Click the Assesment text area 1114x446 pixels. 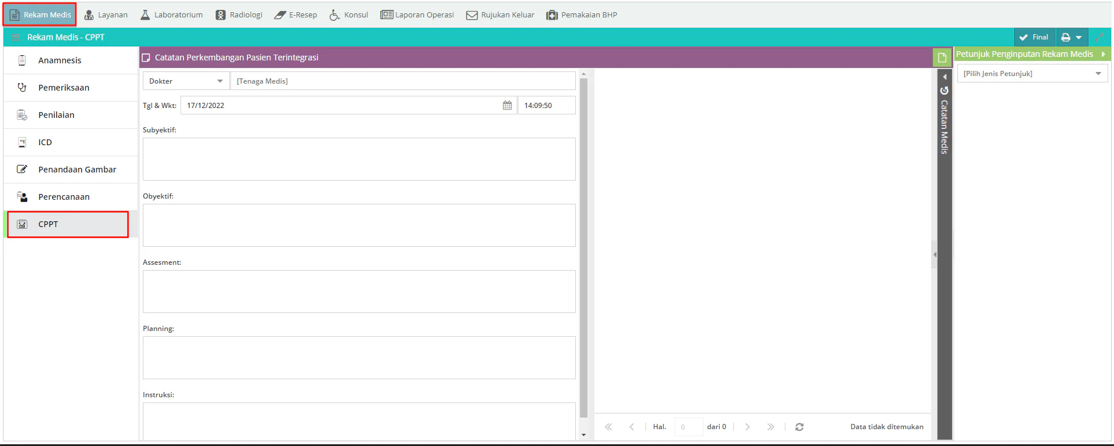pyautogui.click(x=359, y=292)
